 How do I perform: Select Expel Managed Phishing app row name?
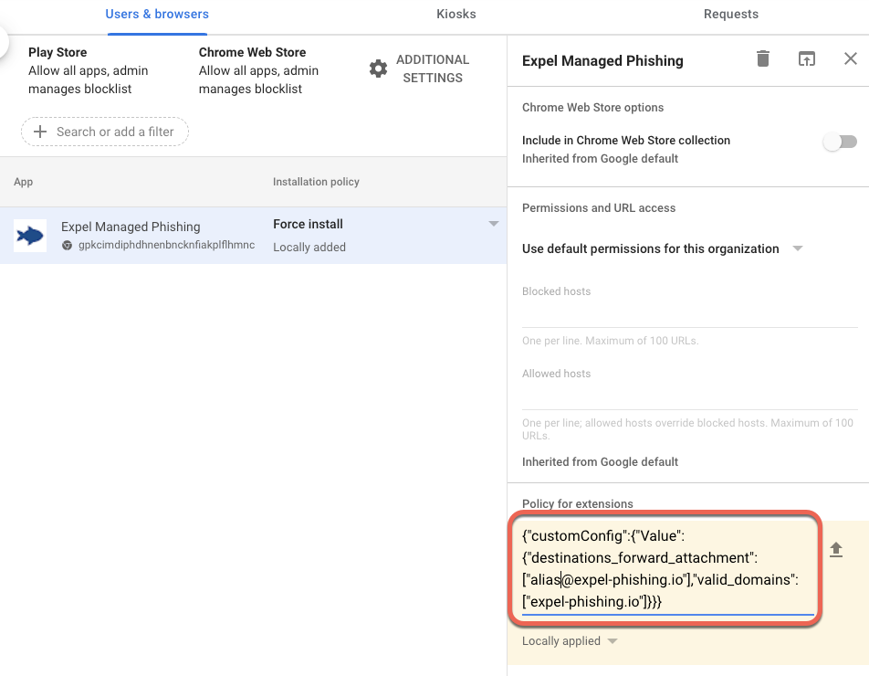[131, 227]
